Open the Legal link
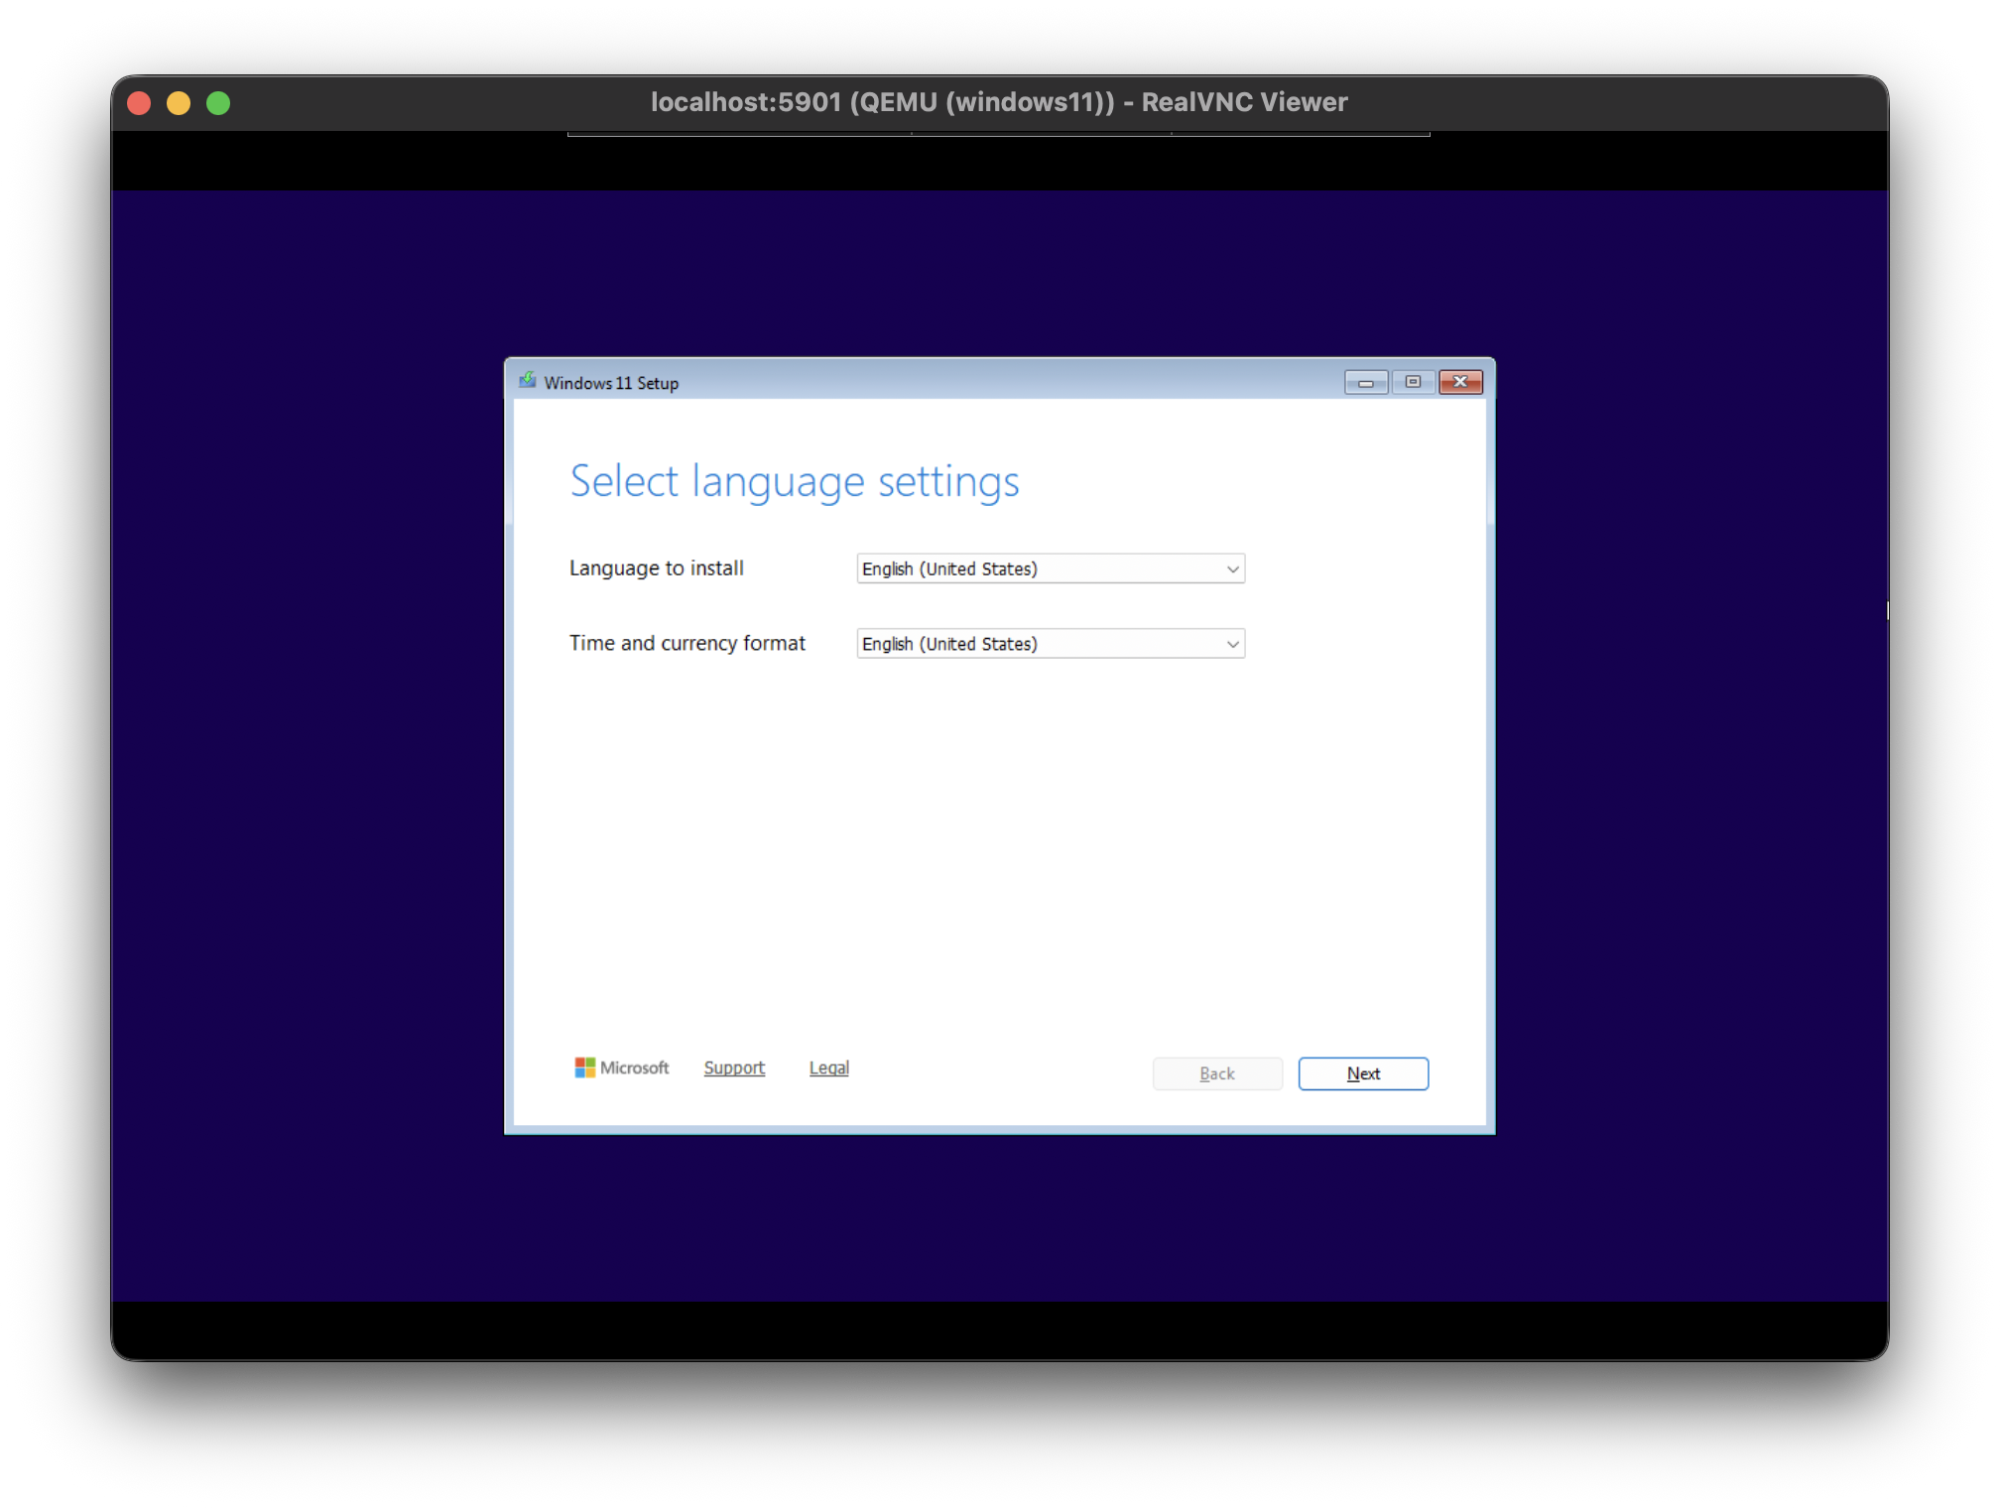2000x1508 pixels. tap(828, 1068)
